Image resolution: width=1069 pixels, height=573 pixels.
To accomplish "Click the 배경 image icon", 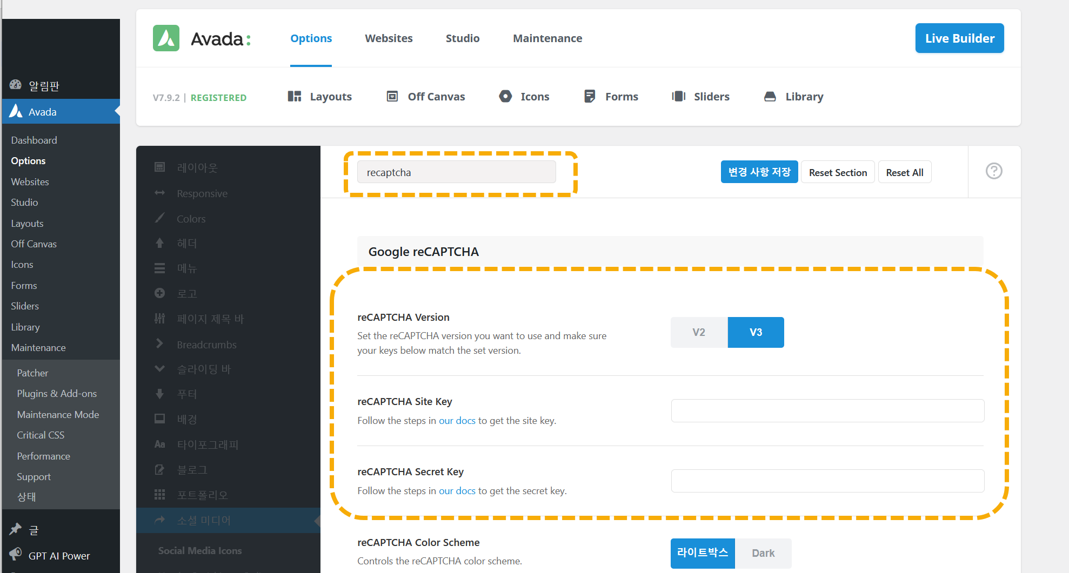I will pos(159,419).
